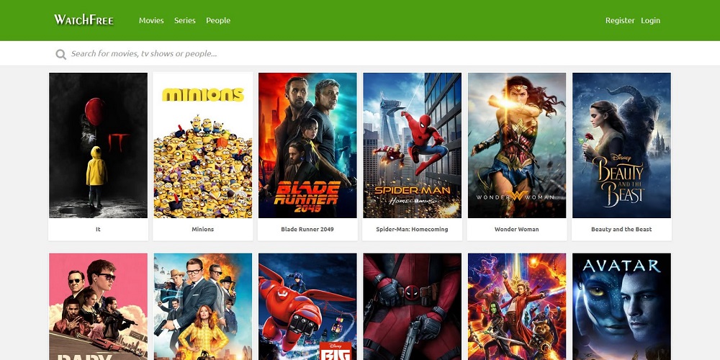
Task: Open the Movies menu
Action: [151, 20]
